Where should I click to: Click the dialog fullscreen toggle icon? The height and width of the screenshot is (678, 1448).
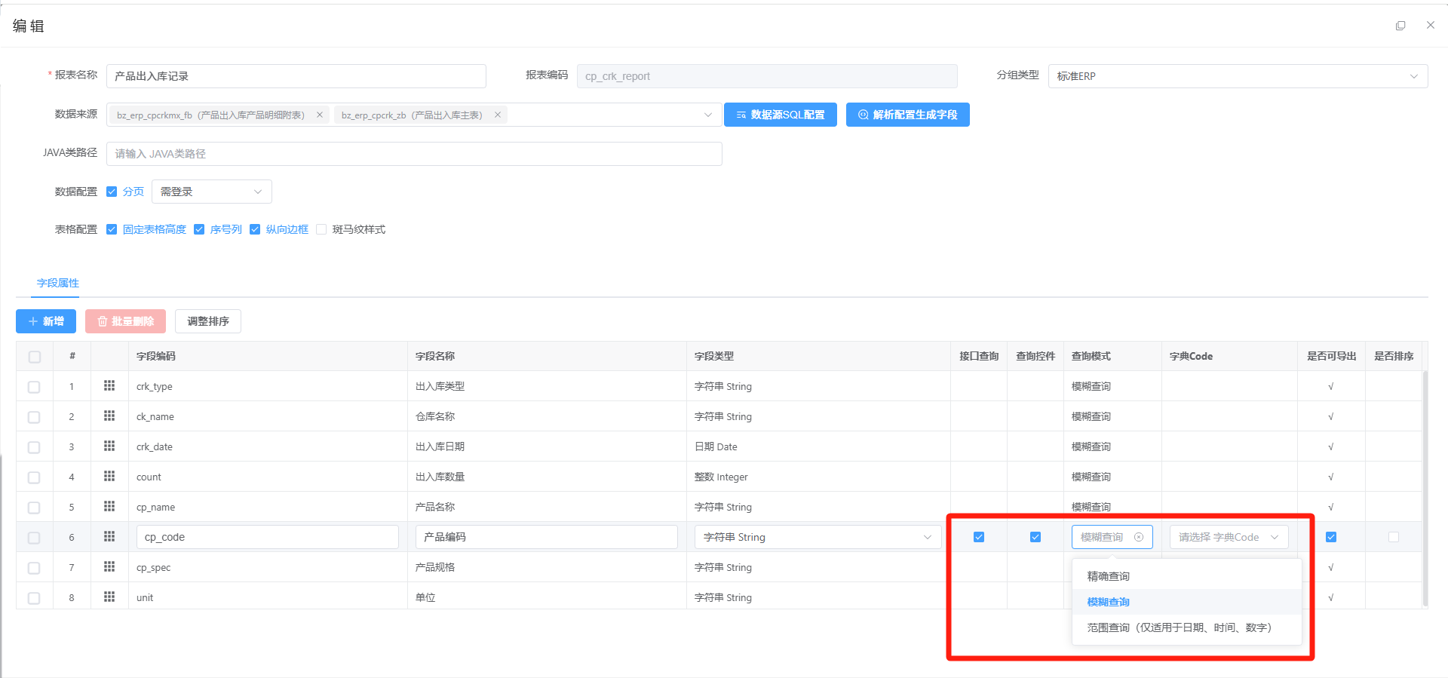pos(1400,26)
